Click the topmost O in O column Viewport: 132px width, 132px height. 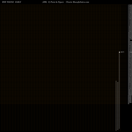click(x=118, y=82)
